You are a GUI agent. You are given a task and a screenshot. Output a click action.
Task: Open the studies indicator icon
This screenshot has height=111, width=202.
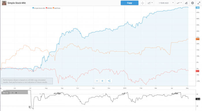tap(186, 3)
